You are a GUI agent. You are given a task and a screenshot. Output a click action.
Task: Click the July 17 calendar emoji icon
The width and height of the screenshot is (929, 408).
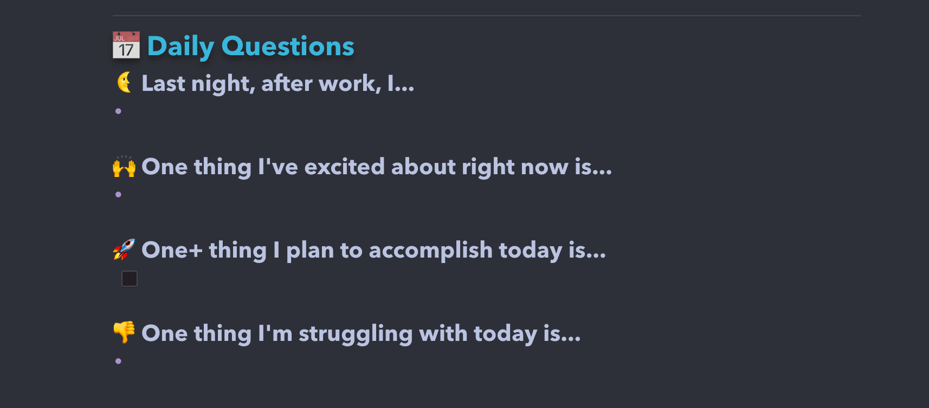point(126,45)
